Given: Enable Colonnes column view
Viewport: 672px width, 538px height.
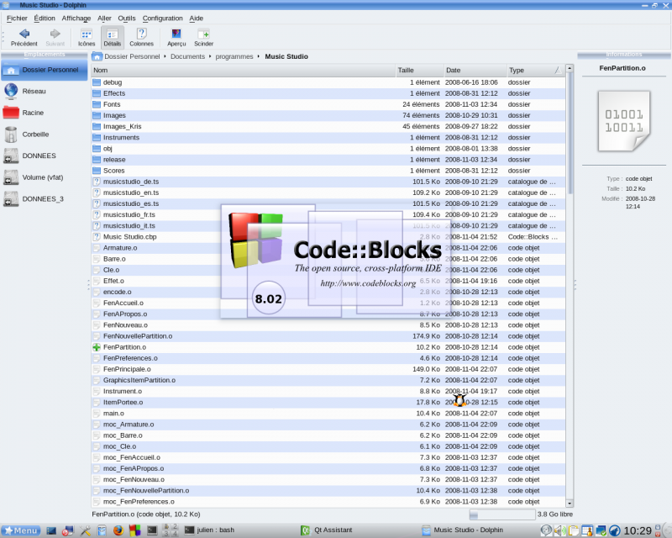Looking at the screenshot, I should 141,34.
